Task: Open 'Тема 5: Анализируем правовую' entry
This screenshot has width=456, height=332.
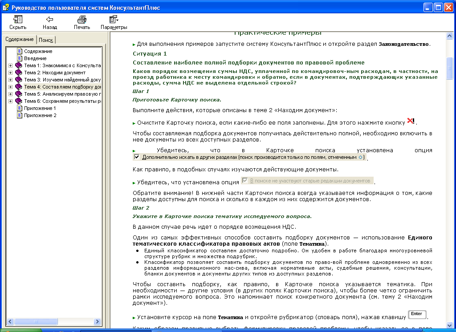Action: pyautogui.click(x=62, y=94)
